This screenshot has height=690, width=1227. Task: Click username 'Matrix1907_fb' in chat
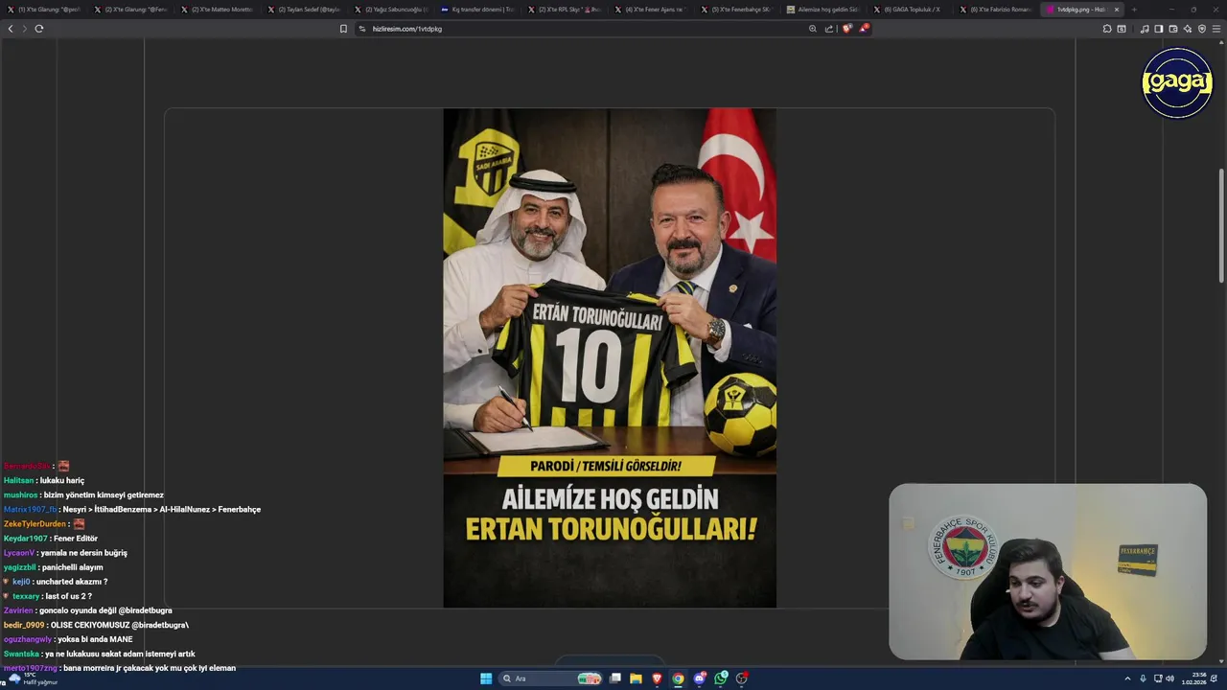click(30, 509)
